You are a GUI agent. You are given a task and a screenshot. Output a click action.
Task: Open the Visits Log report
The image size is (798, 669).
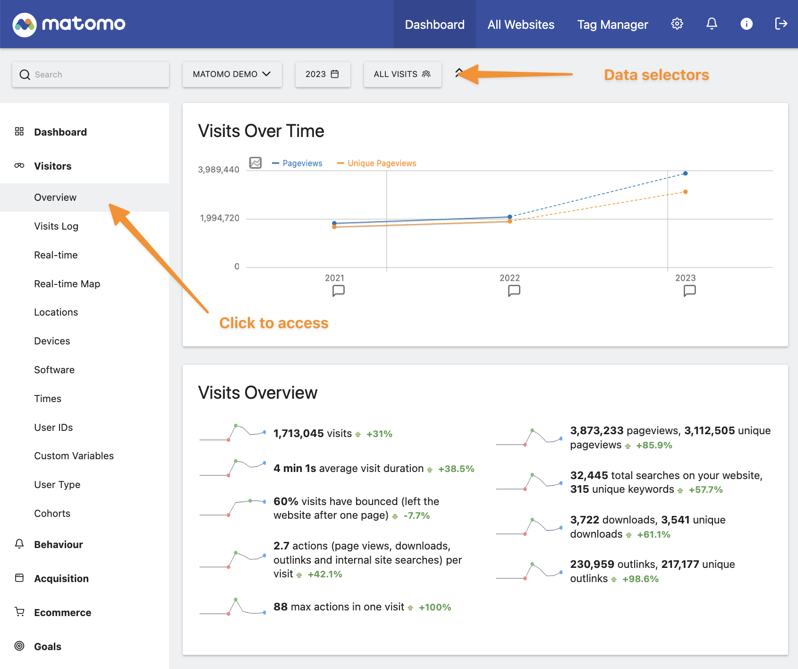(x=56, y=226)
